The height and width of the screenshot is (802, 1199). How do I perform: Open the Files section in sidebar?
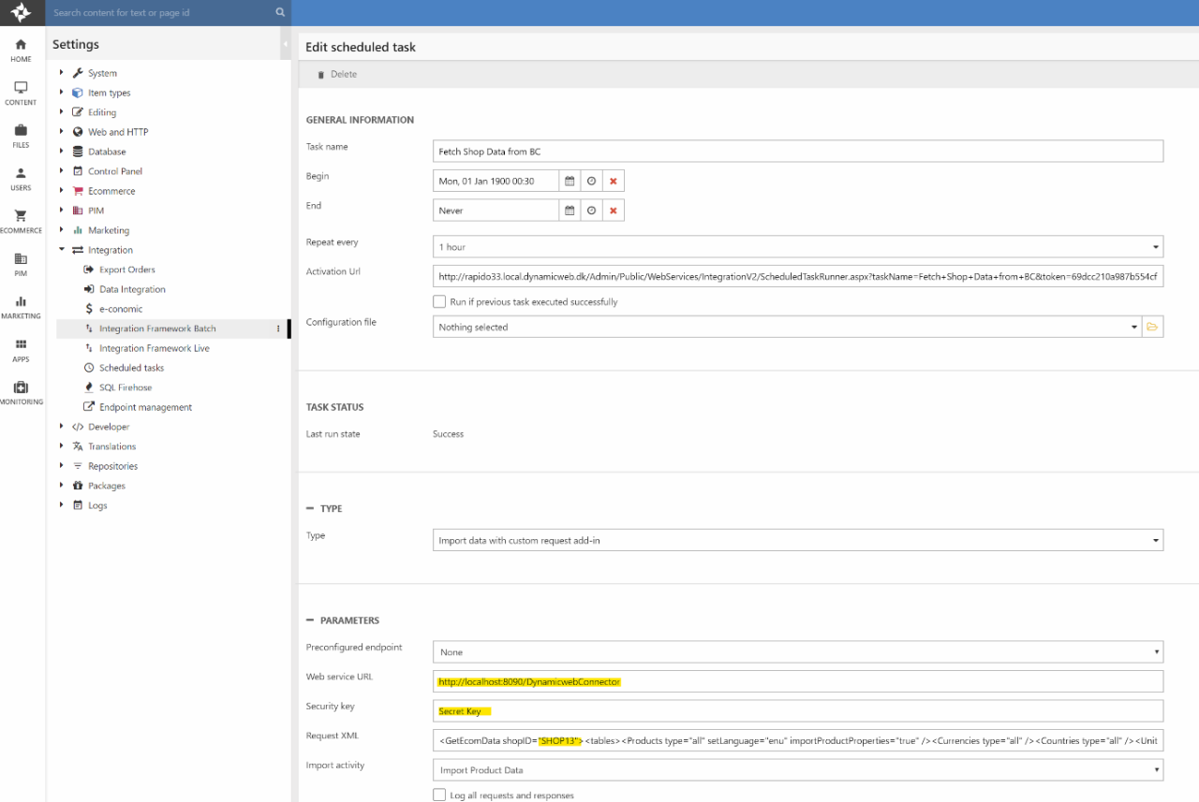pyautogui.click(x=21, y=135)
